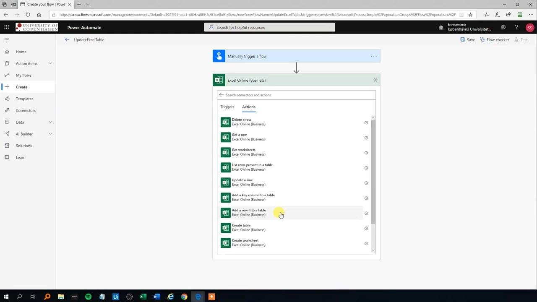Show the info icon for Get a row
Image resolution: width=537 pixels, height=302 pixels.
[x=366, y=138]
